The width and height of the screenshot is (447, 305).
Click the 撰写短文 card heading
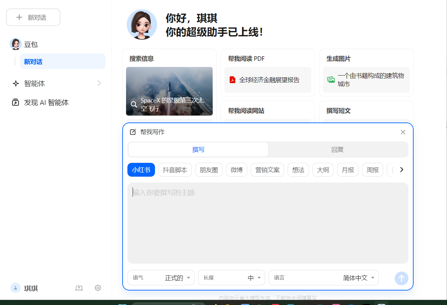339,111
